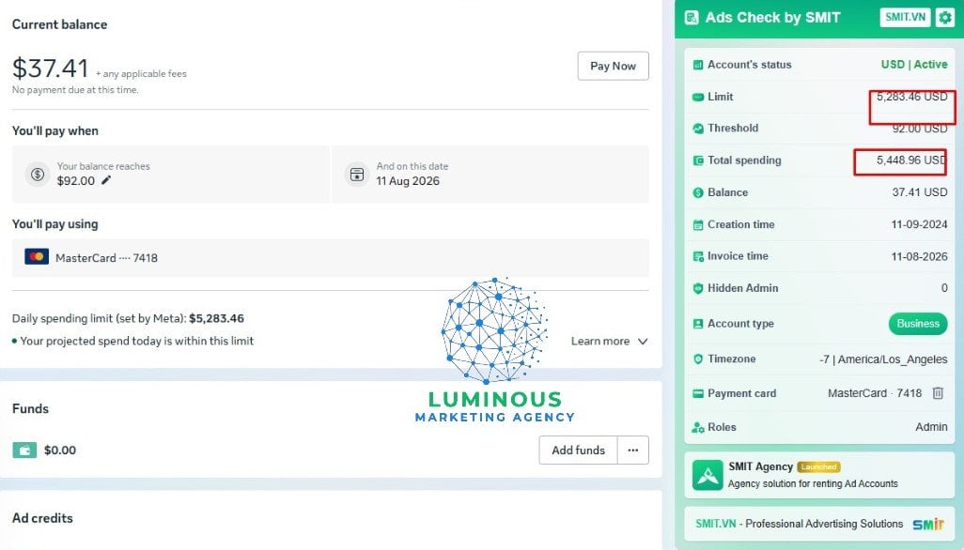Click the 37.41 USD balance value
Image resolution: width=964 pixels, height=550 pixels.
pos(920,192)
